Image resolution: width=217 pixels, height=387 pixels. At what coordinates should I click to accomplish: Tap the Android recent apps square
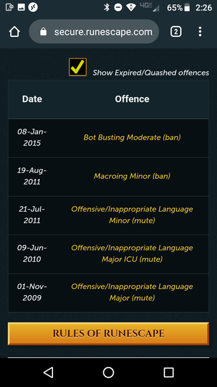pyautogui.click(x=169, y=372)
